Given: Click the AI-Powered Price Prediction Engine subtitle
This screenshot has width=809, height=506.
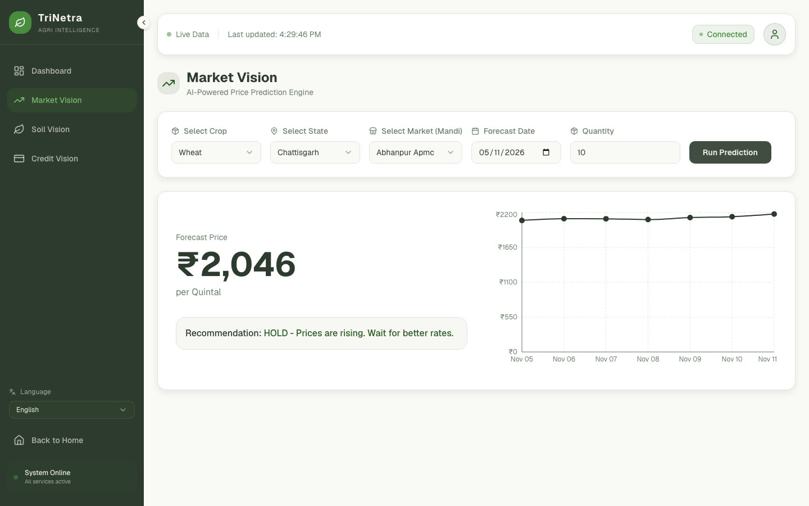Looking at the screenshot, I should (250, 92).
